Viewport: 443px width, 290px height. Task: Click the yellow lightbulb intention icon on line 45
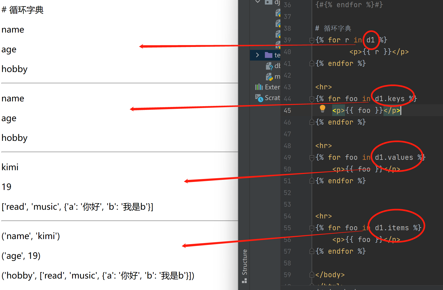pyautogui.click(x=323, y=109)
